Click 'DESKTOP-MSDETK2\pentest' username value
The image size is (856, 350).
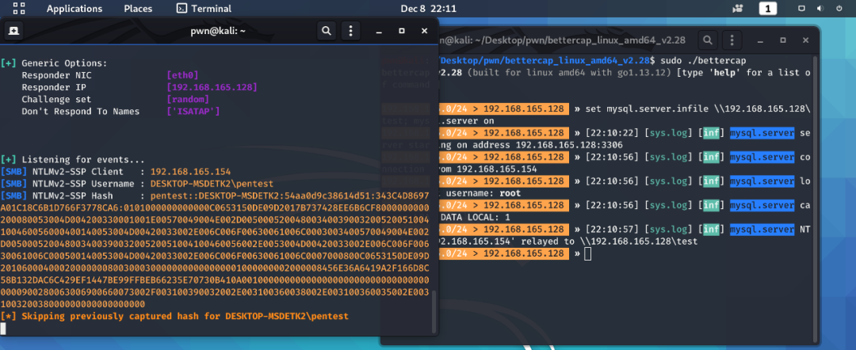pyautogui.click(x=212, y=184)
